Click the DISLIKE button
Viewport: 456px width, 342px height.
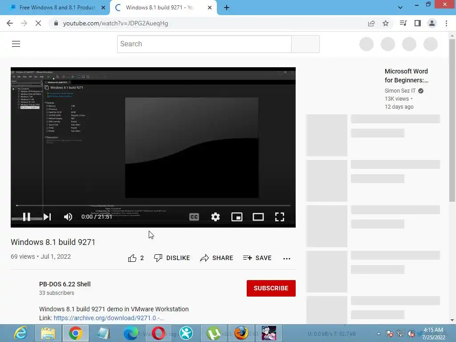(x=172, y=258)
